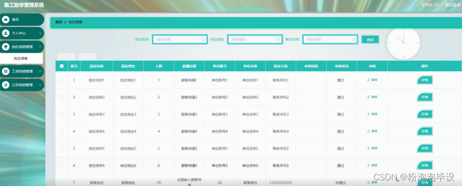Open 个人中心 sidebar menu item
462x186 pixels.
tap(22, 33)
